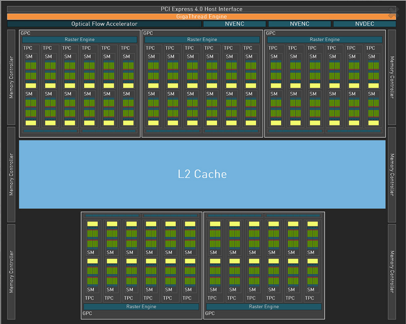The height and width of the screenshot is (324, 406).
Task: Click the NVENC block adjacent to NVDEC
Action: (x=299, y=24)
